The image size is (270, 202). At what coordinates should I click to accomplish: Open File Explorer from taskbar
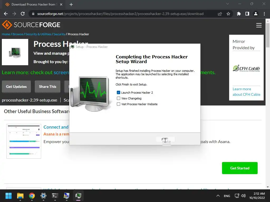[x=20, y=196]
